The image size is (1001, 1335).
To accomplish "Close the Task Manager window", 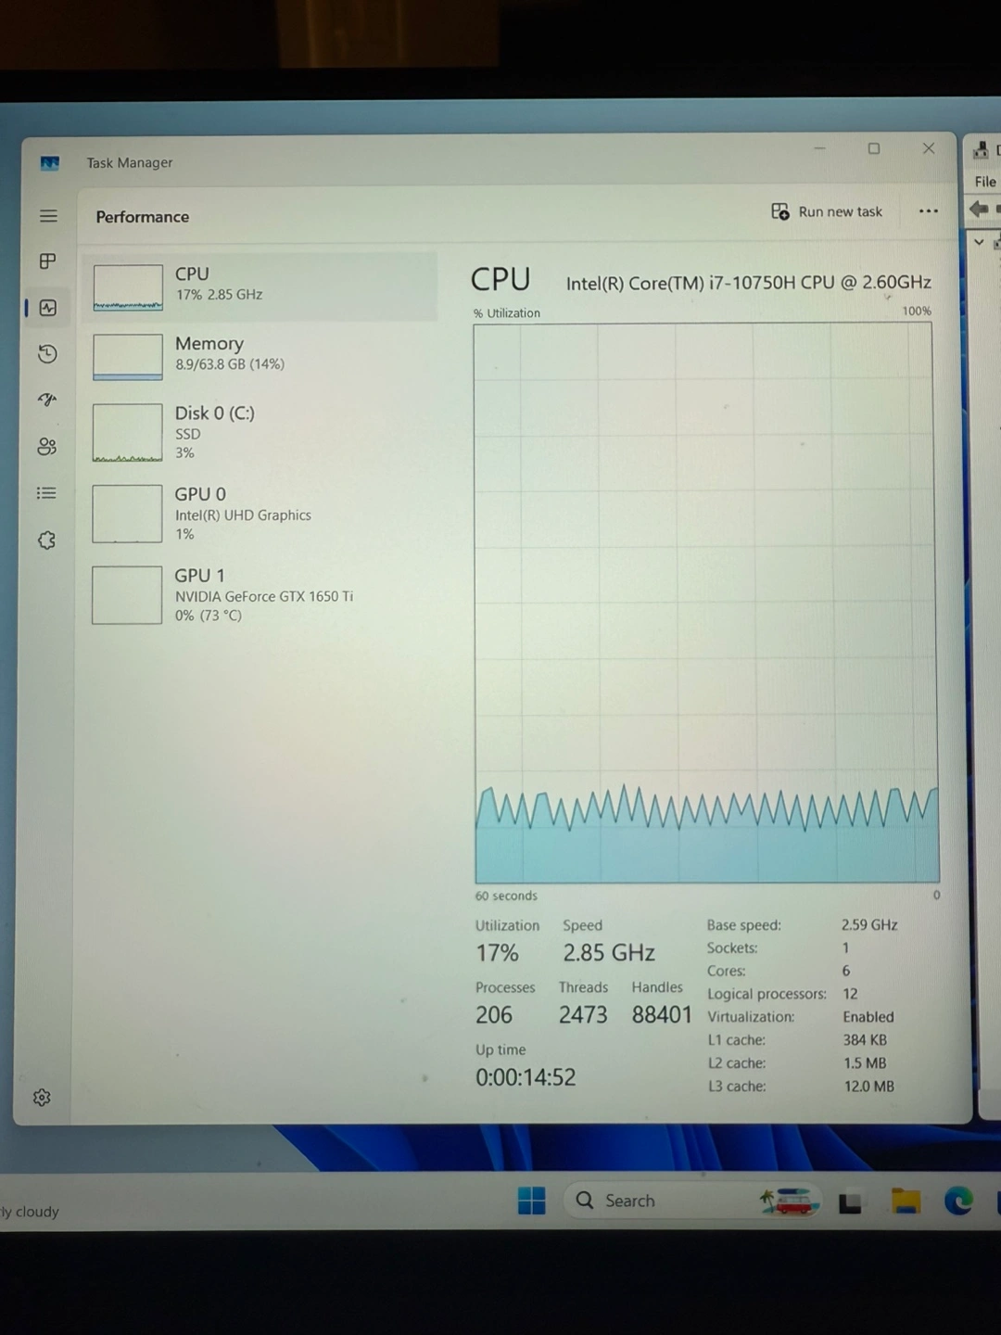I will click(929, 148).
